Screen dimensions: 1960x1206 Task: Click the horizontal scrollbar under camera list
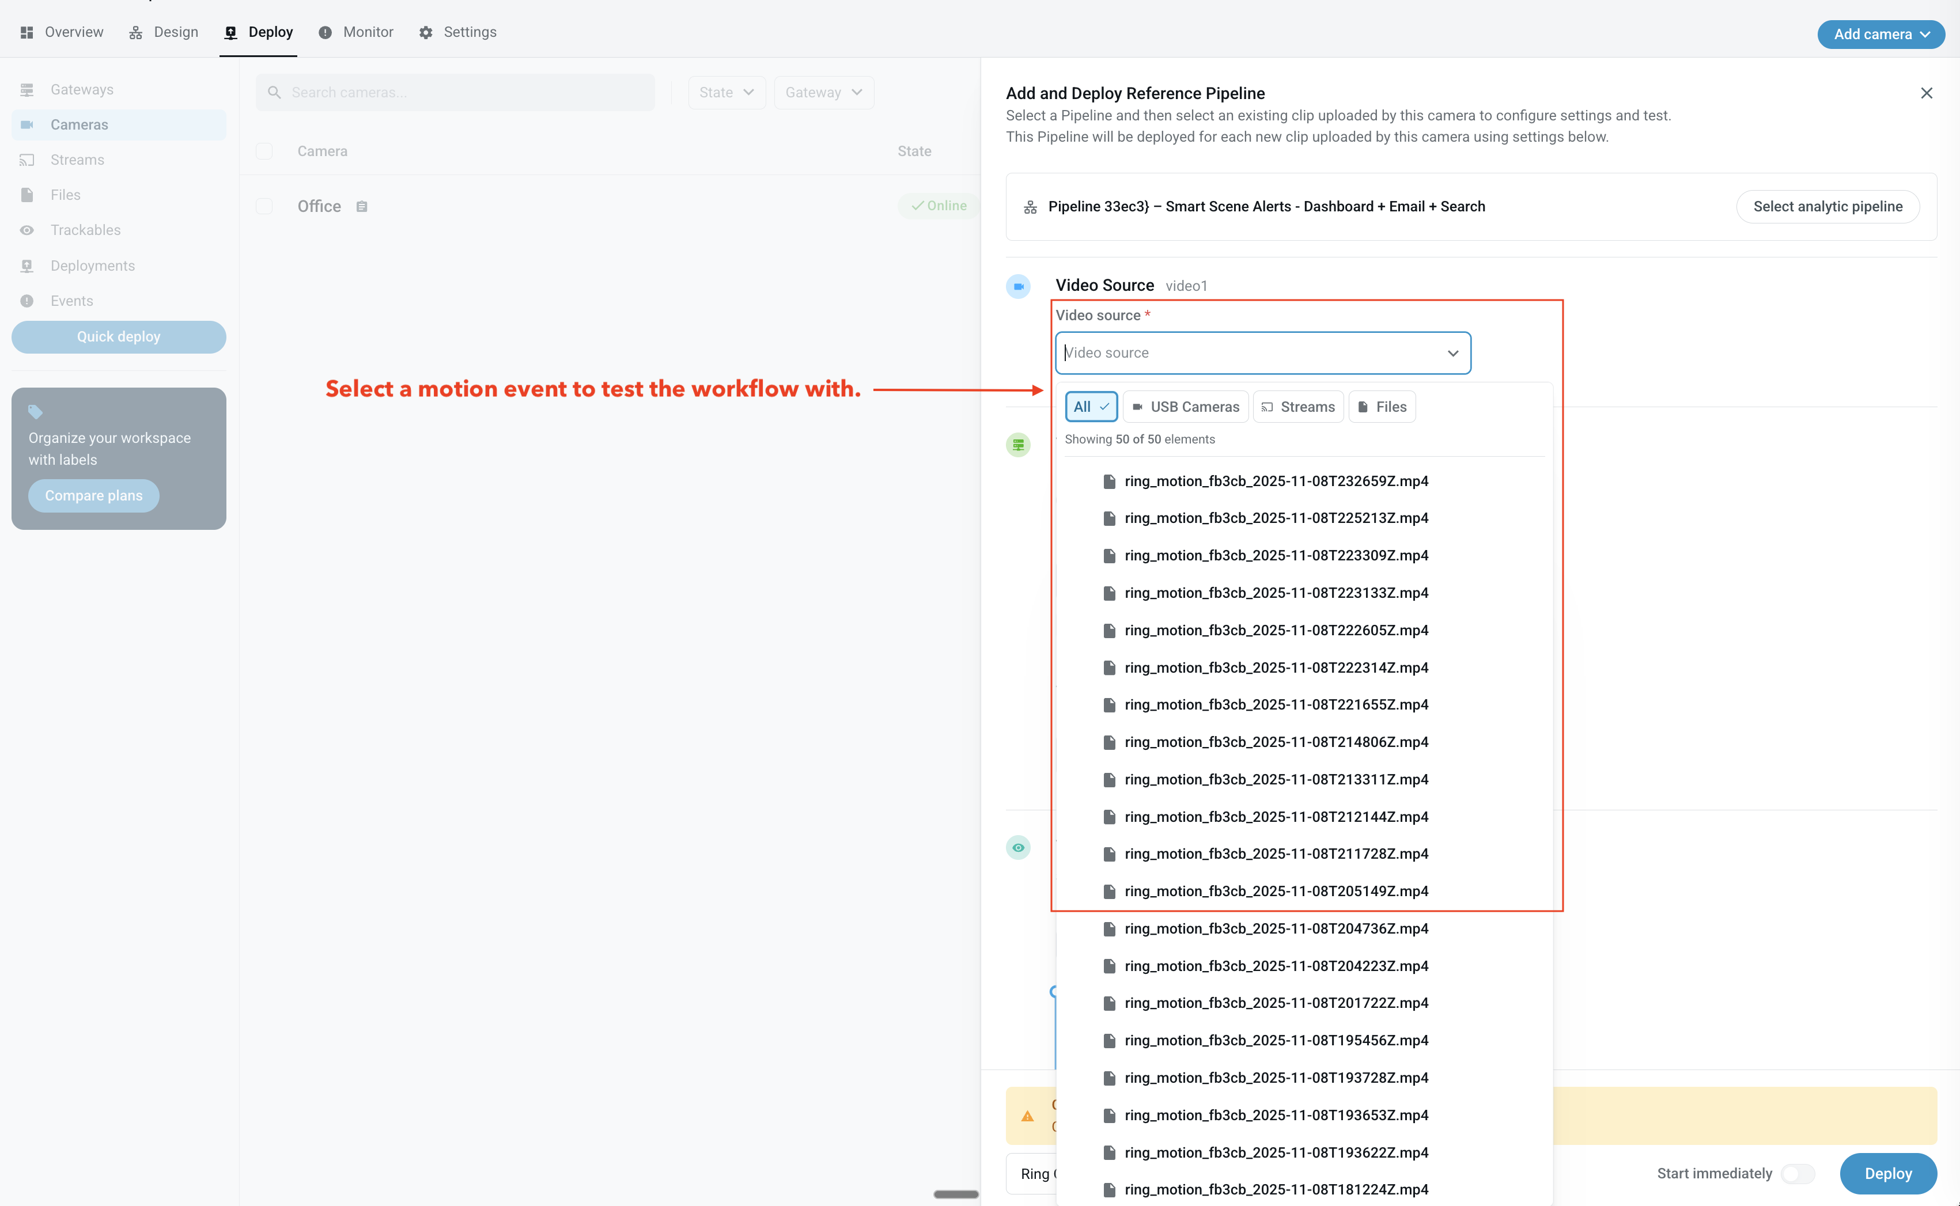956,1194
